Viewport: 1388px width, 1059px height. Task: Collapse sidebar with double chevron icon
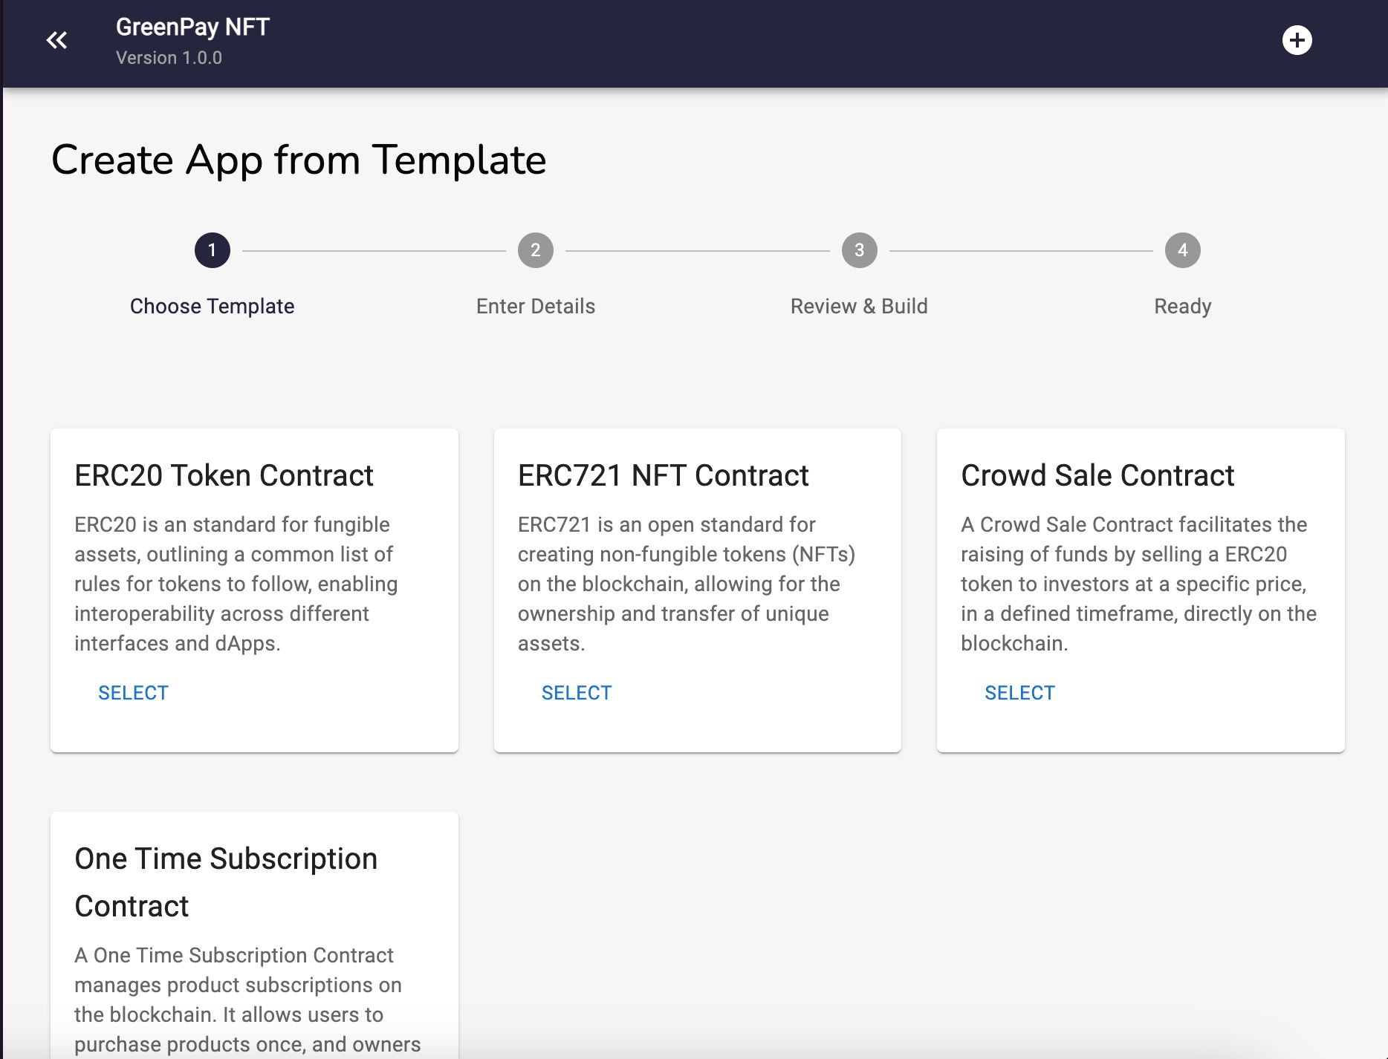point(56,40)
